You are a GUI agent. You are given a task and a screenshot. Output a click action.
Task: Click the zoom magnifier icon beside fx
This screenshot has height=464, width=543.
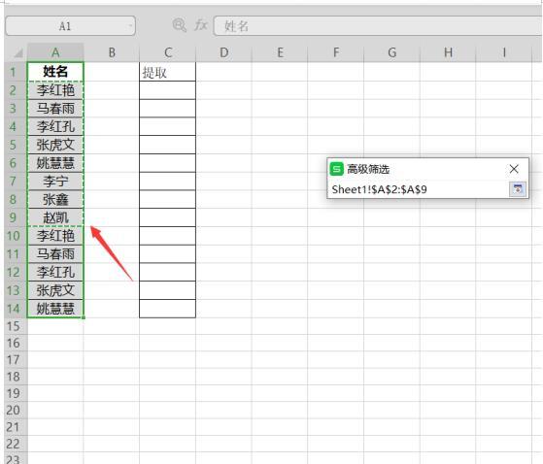click(x=180, y=25)
